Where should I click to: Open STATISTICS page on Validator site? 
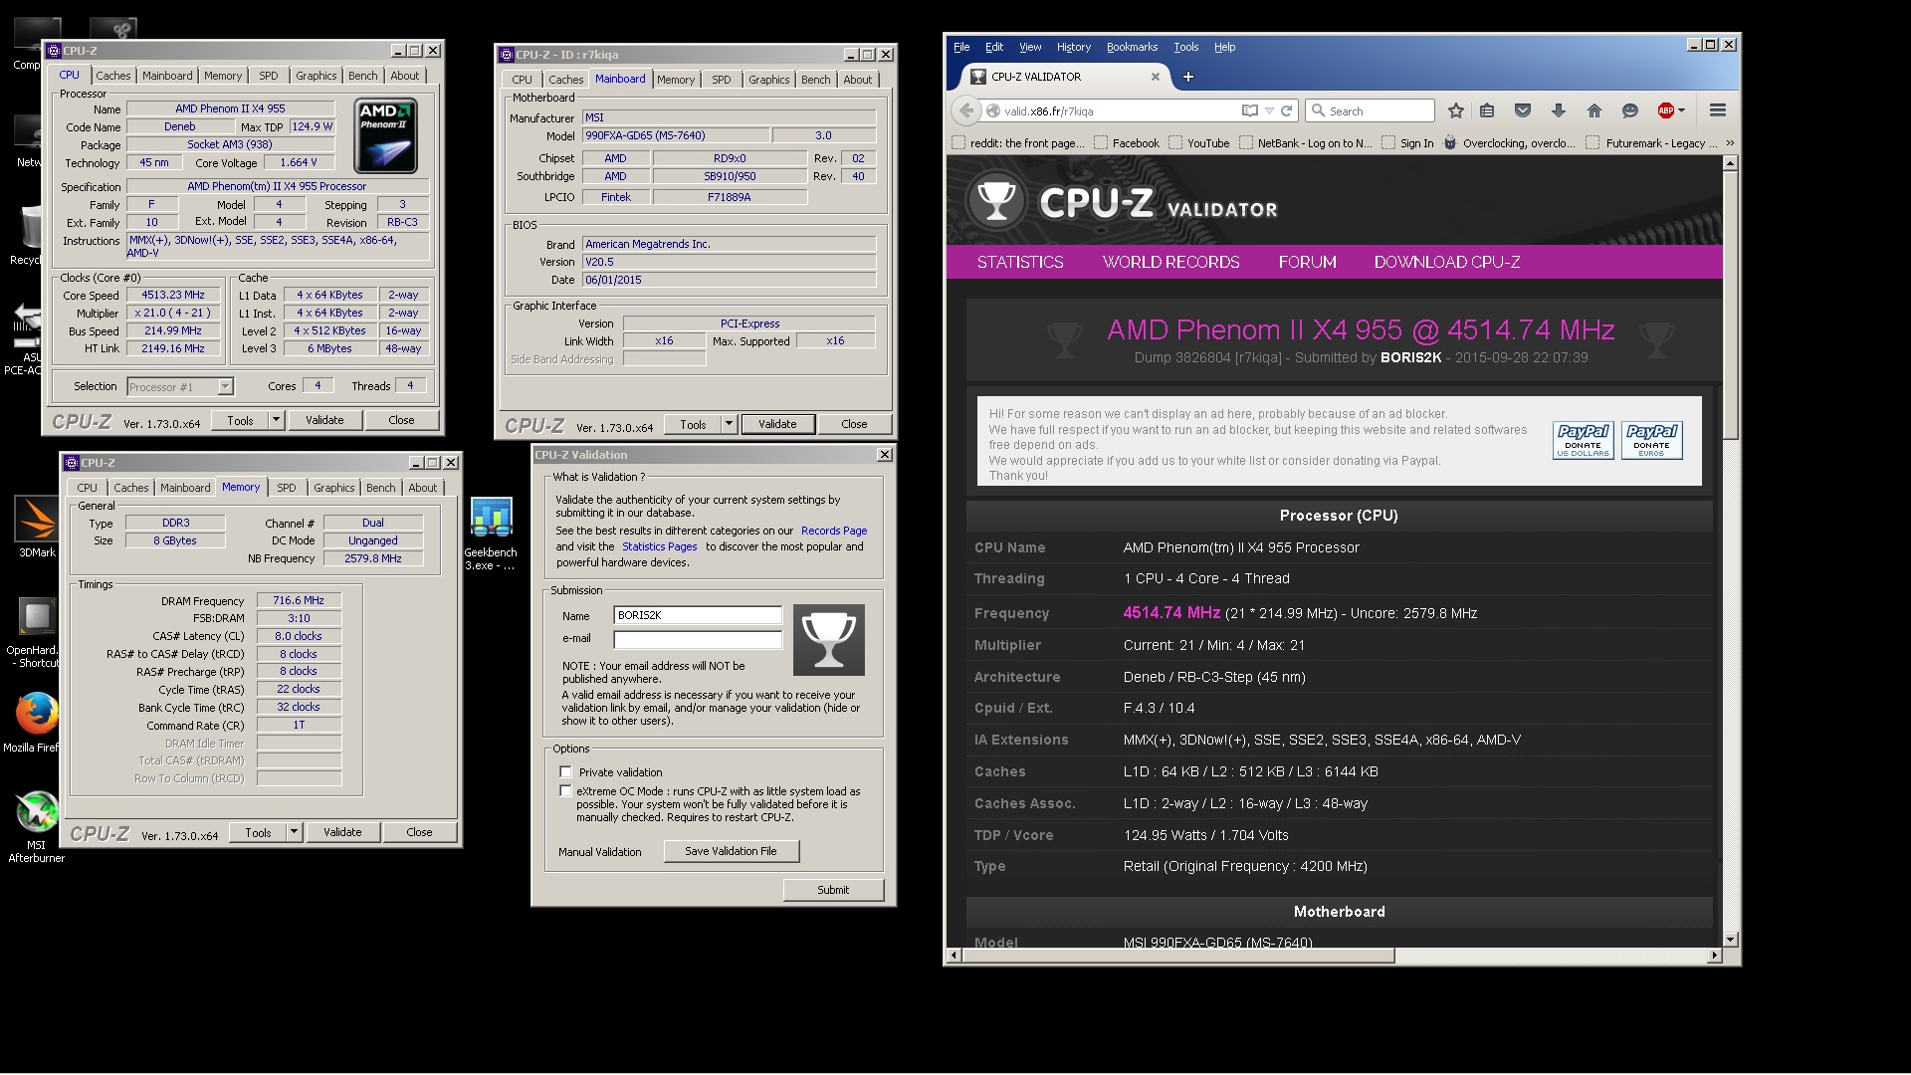click(1020, 262)
